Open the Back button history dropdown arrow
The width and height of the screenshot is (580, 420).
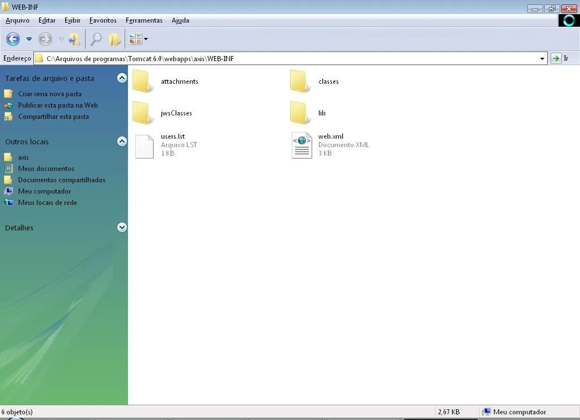pyautogui.click(x=29, y=39)
